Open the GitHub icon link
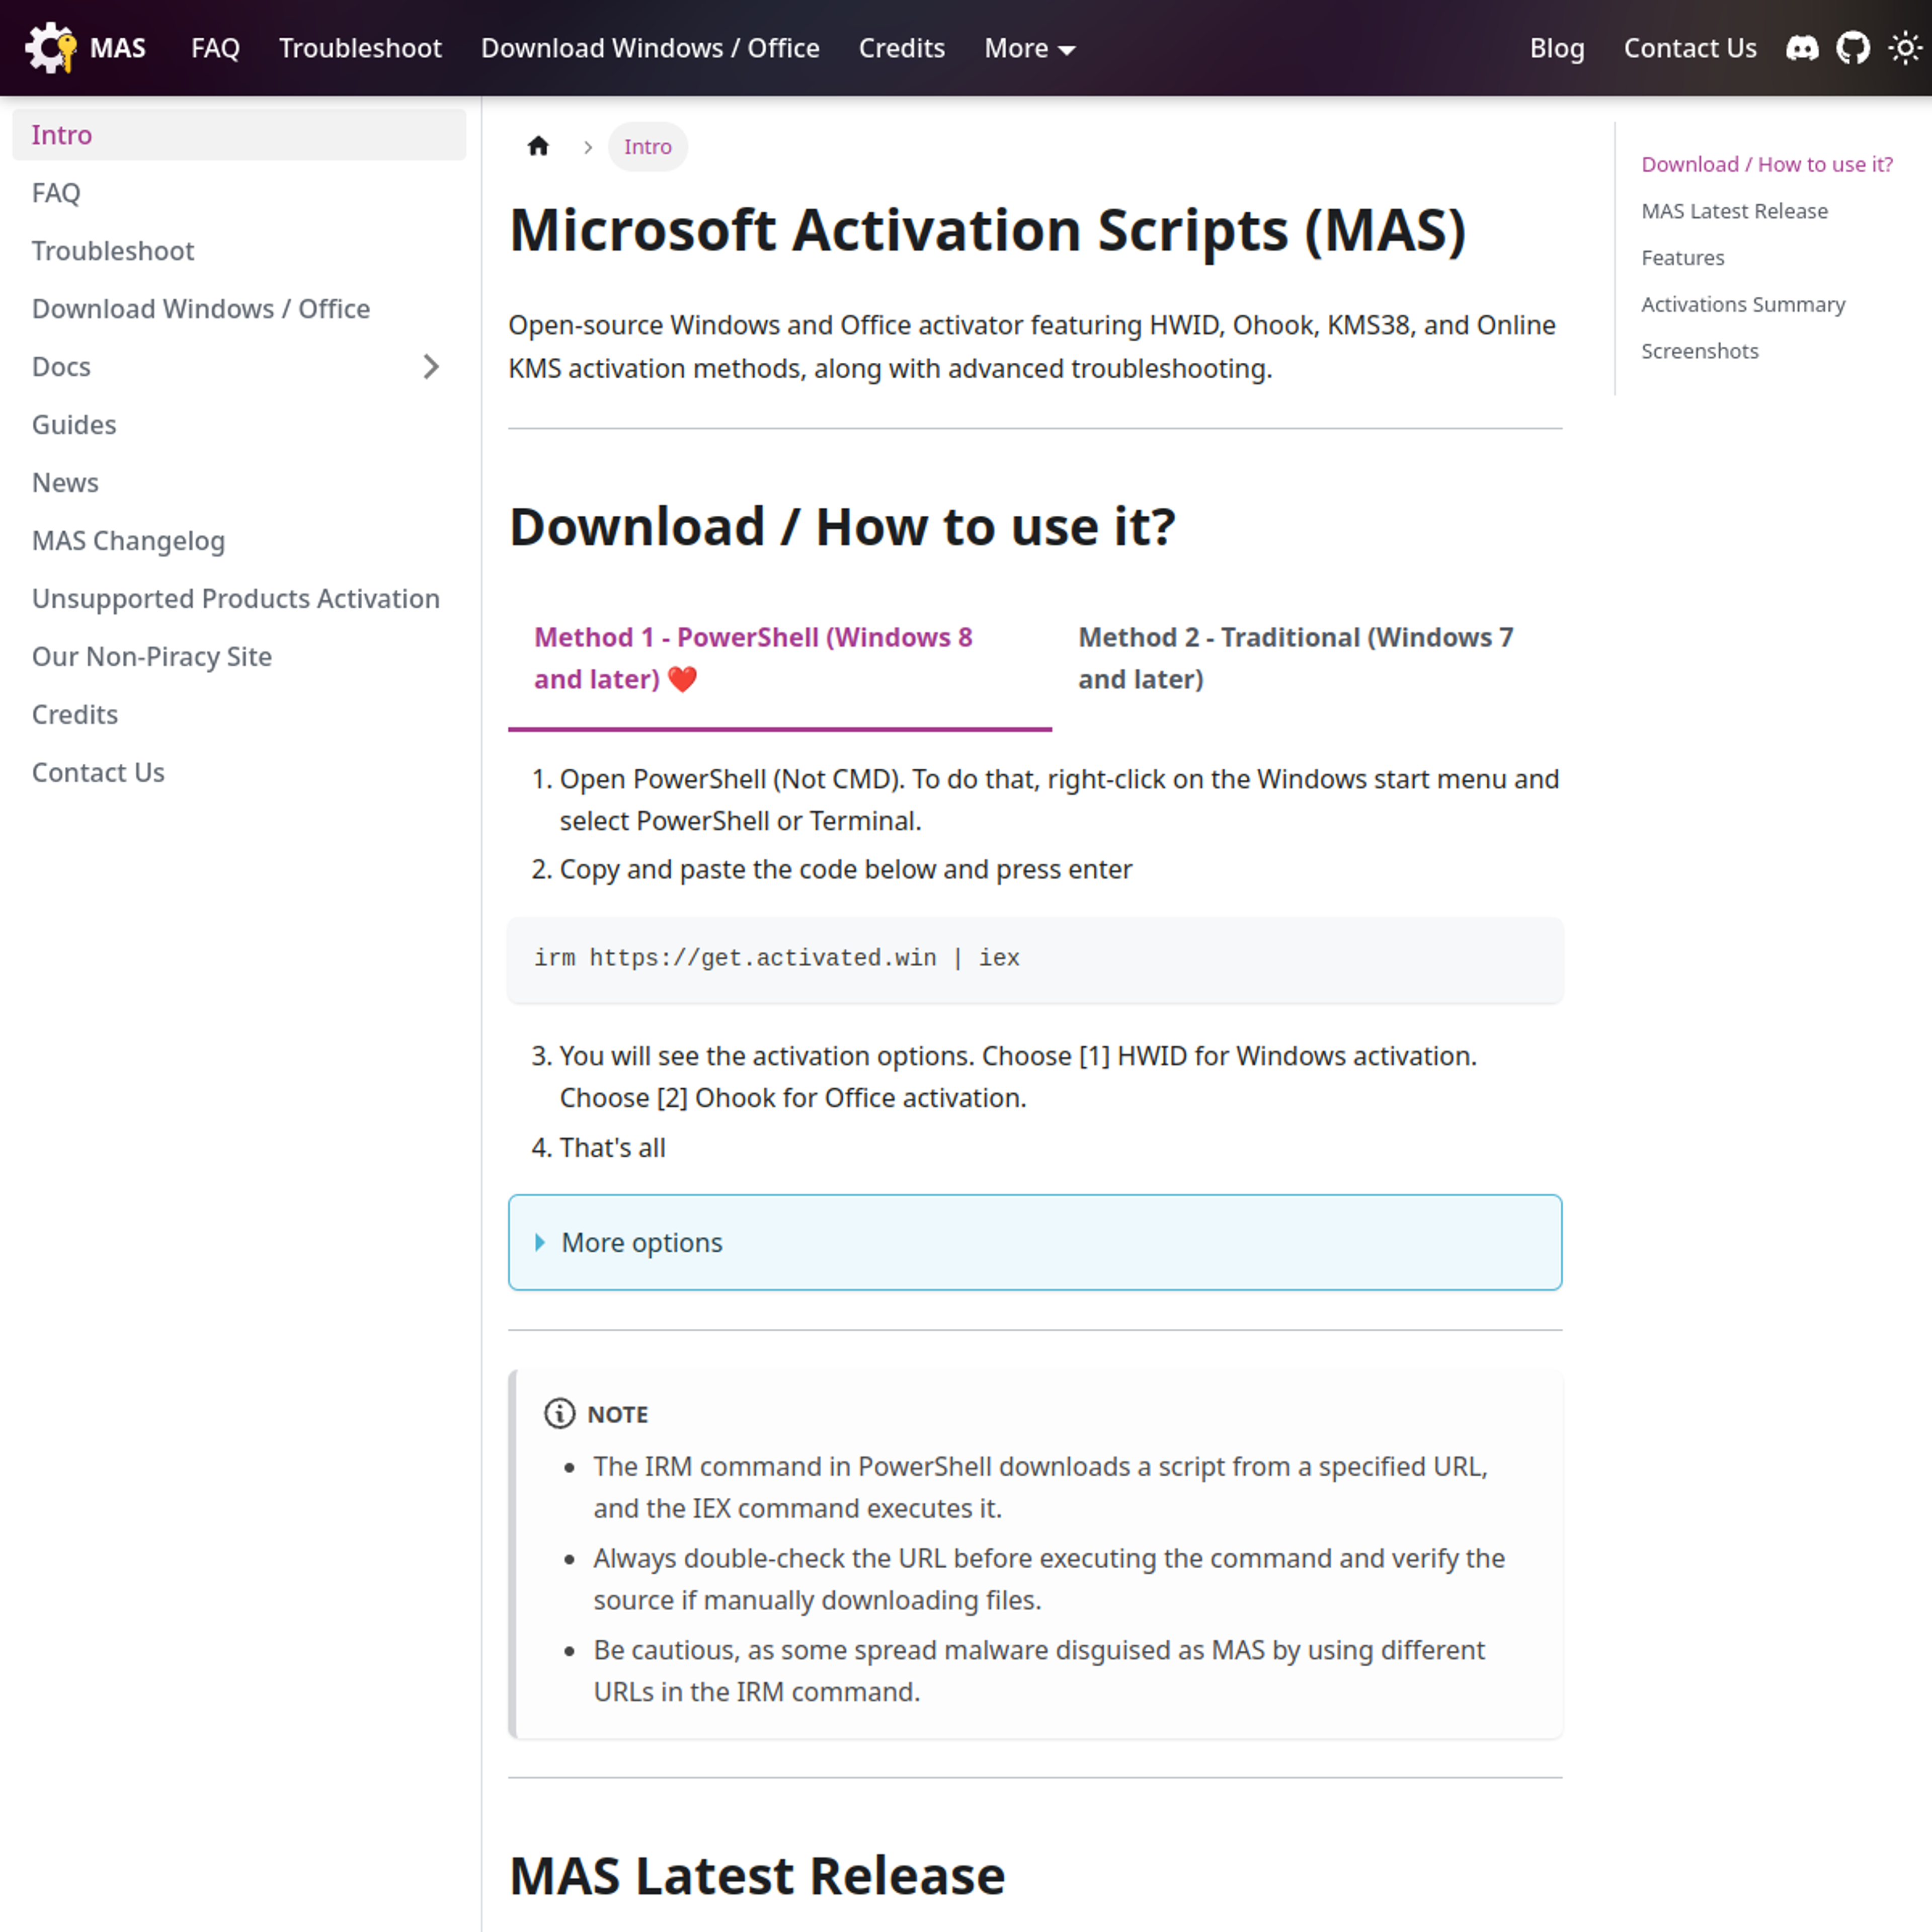This screenshot has width=1932, height=1932. pyautogui.click(x=1853, y=48)
